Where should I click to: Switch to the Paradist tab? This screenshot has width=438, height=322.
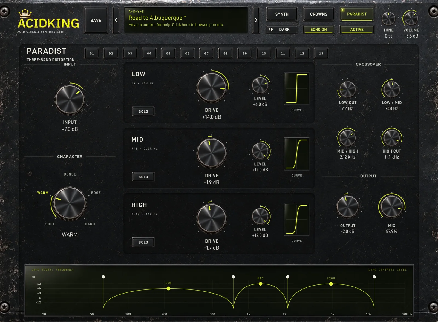tap(357, 14)
